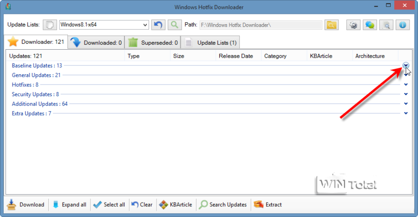
Task: Click the yellow browse folder icon
Action: 331,25
